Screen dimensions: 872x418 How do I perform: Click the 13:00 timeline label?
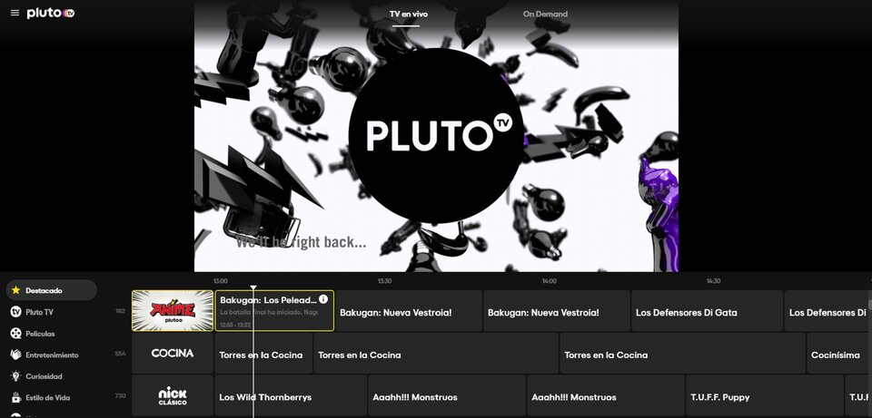[220, 281]
